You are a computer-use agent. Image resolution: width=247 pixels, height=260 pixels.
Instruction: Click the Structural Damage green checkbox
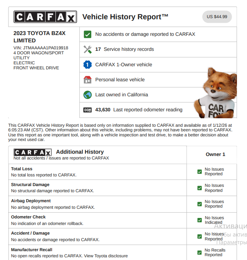pyautogui.click(x=199, y=188)
